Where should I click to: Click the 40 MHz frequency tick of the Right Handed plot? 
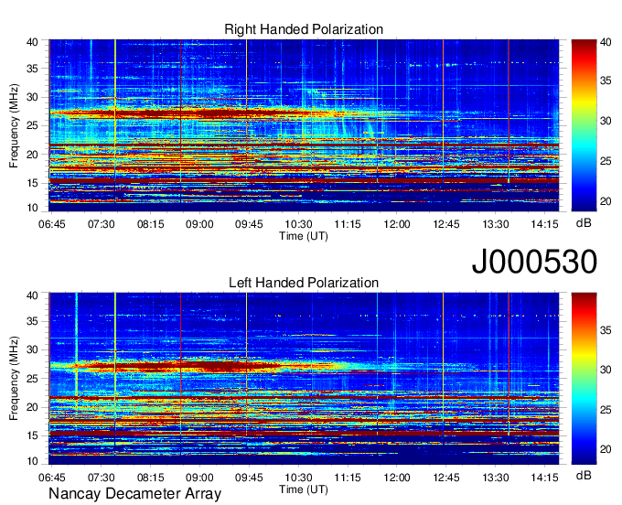coord(32,42)
